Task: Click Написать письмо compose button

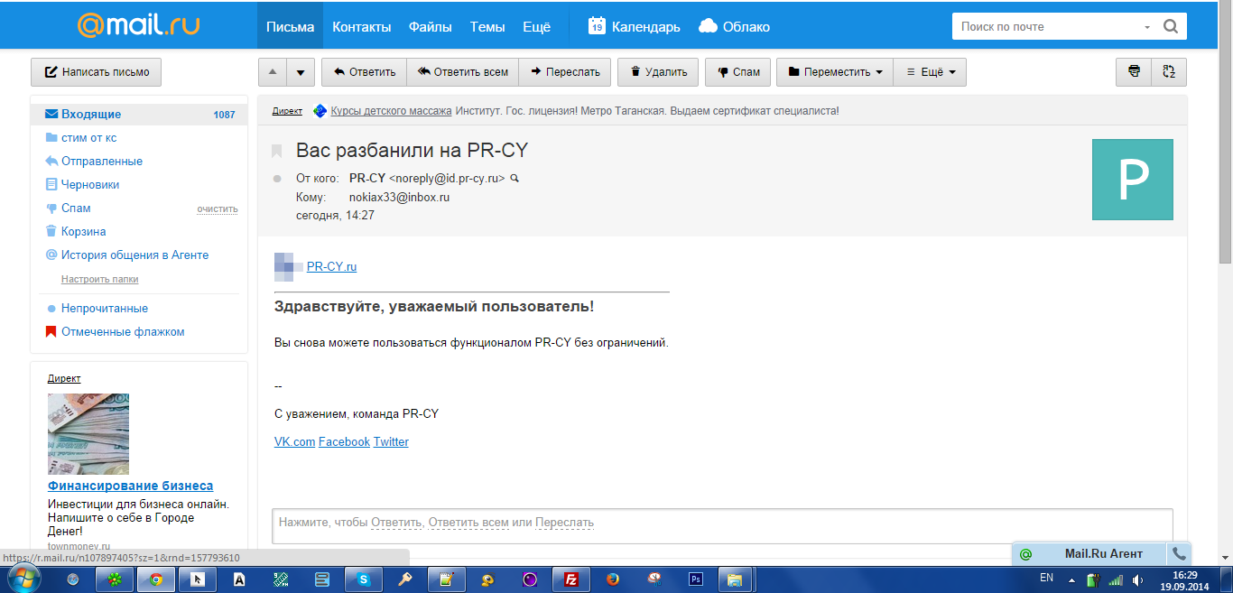Action: [x=96, y=72]
